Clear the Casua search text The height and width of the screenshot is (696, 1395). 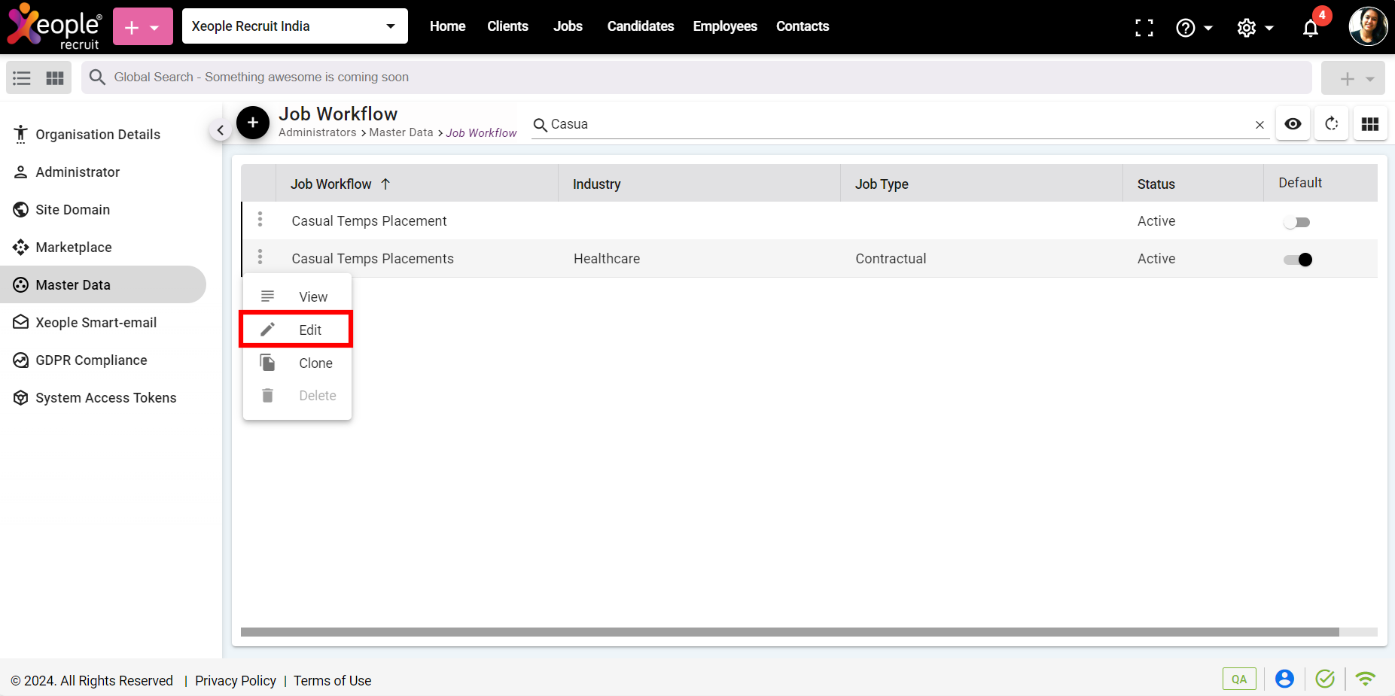(1259, 125)
